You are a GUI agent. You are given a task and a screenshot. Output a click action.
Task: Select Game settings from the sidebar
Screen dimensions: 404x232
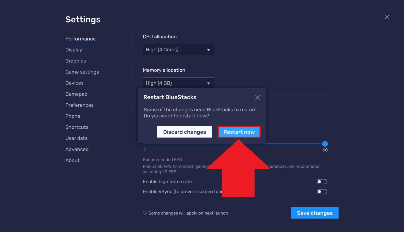[82, 72]
